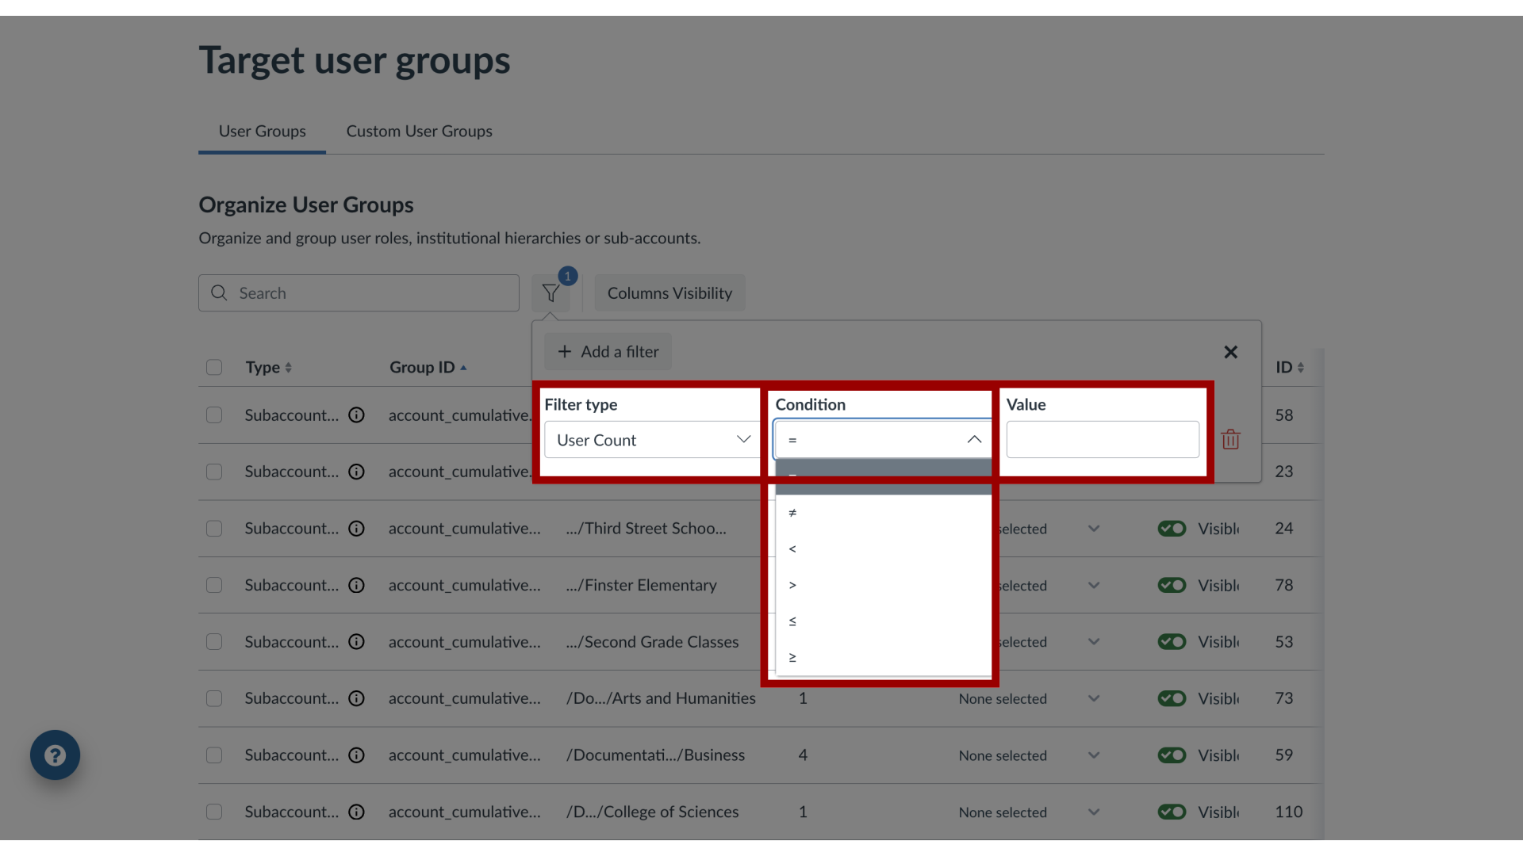Click the sort arrow on Type column
The image size is (1523, 856).
point(289,367)
